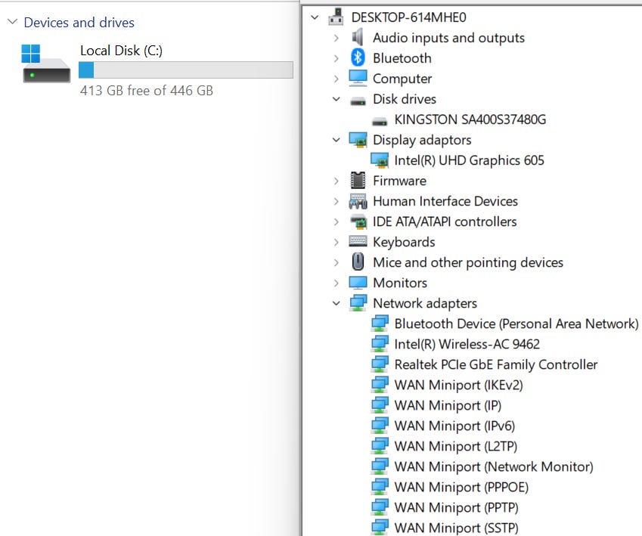
Task: Expand the Monitors category
Action: tap(337, 283)
